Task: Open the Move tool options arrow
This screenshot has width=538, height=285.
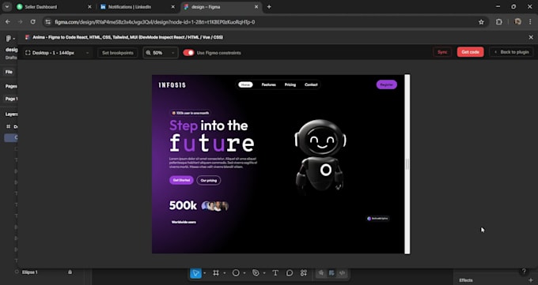Action: (204, 273)
